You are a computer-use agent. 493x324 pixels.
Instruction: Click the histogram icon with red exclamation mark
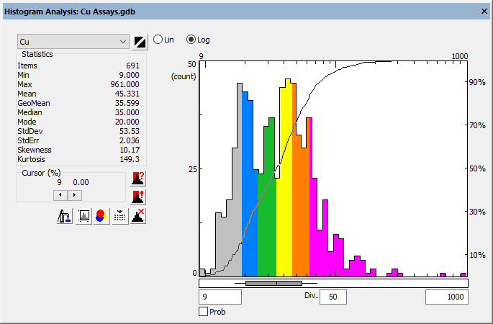(138, 197)
